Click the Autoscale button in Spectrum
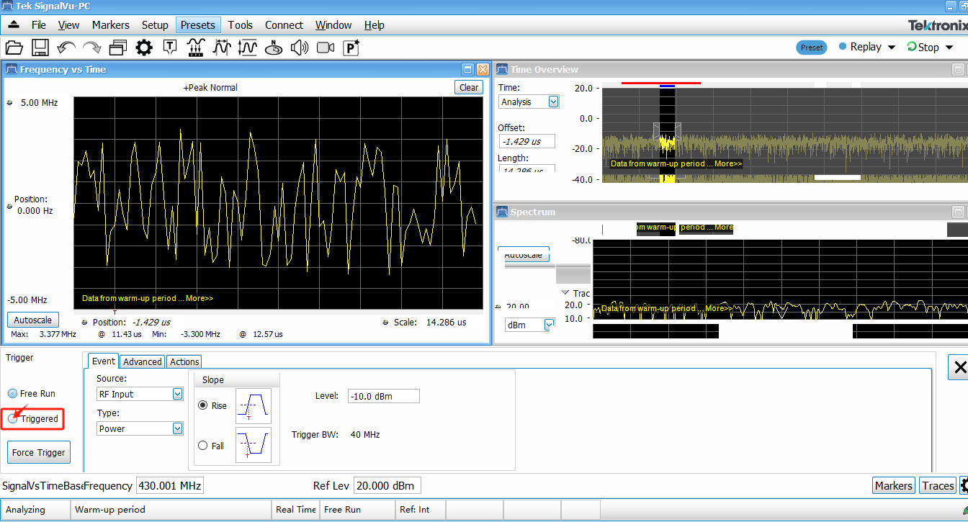The height and width of the screenshot is (522, 968). (524, 255)
